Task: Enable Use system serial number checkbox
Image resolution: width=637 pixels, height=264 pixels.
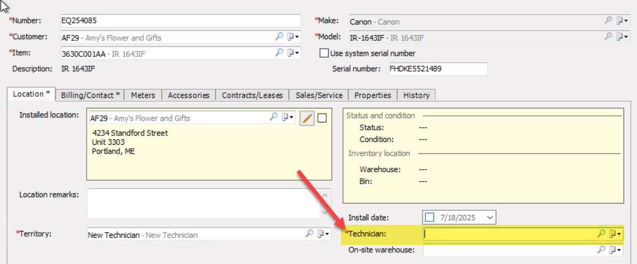Action: coord(324,53)
